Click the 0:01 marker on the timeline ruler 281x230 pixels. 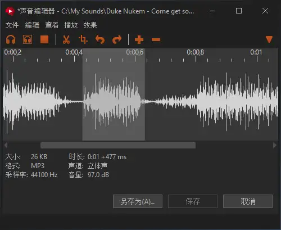256,52
